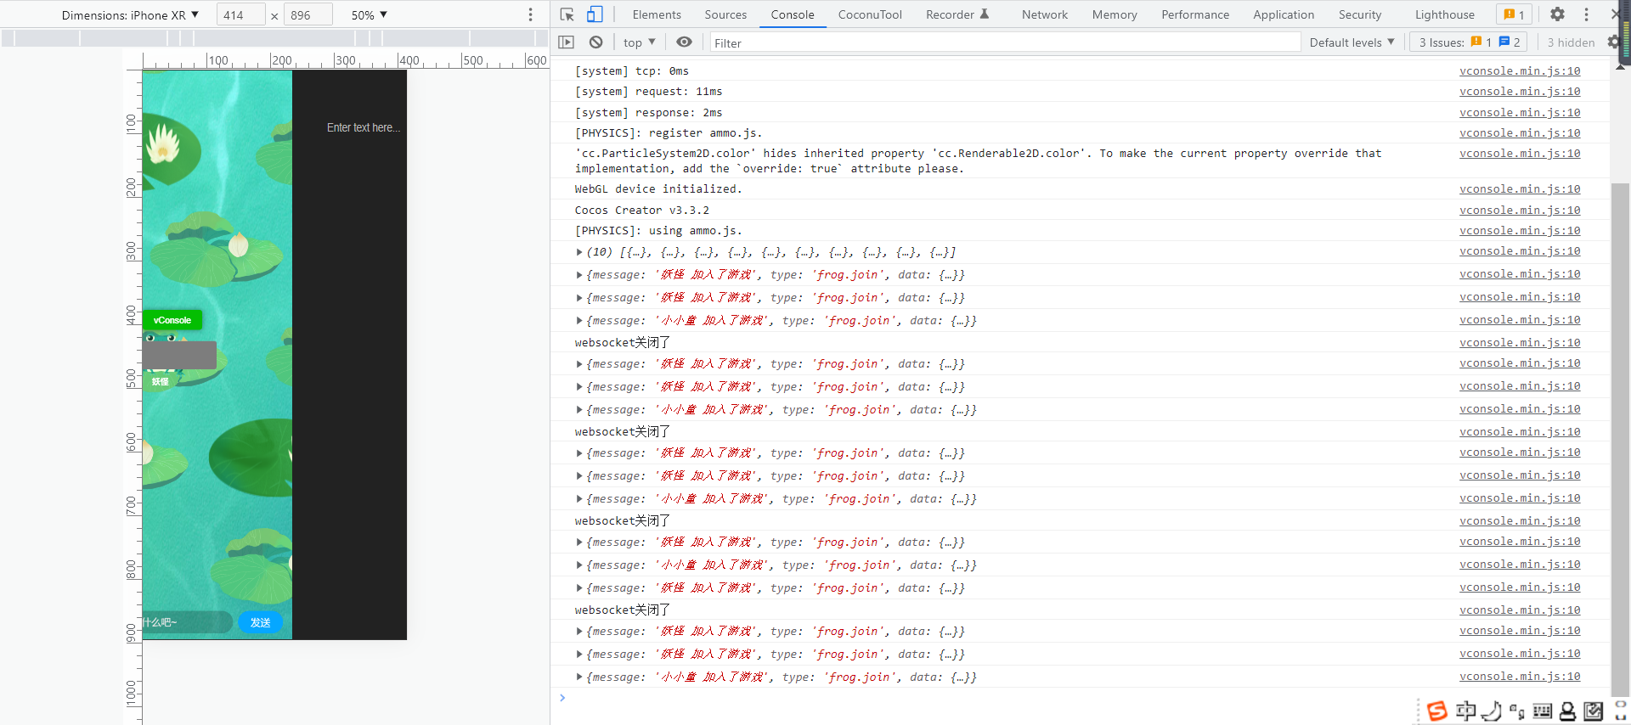Click the device width field showing 414
1631x725 pixels.
[x=241, y=15]
